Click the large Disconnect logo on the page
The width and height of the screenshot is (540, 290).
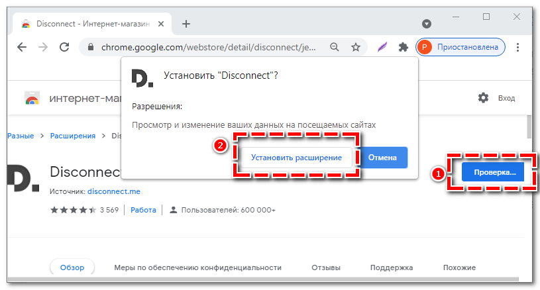point(23,178)
